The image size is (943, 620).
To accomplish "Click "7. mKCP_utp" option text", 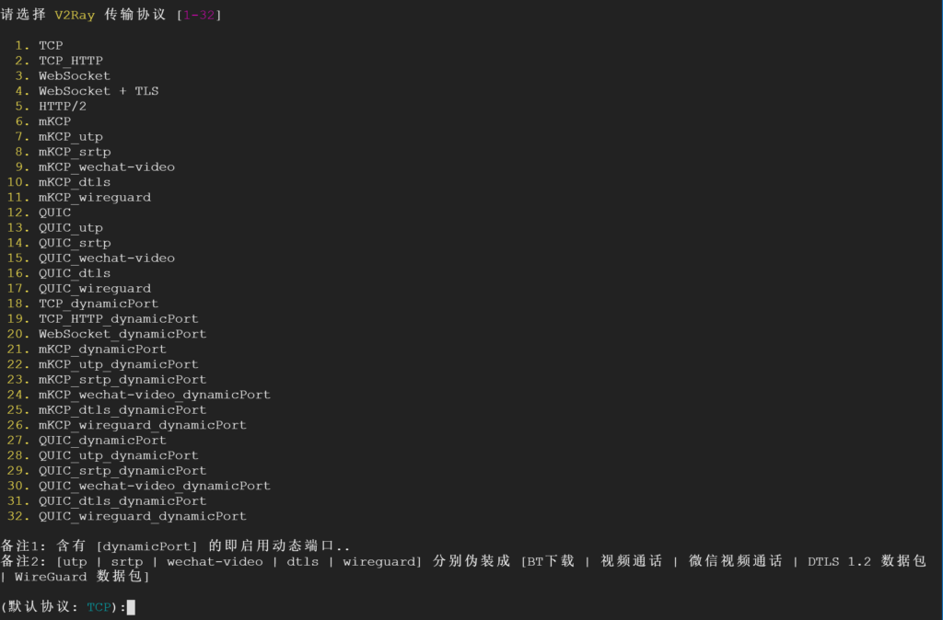I will point(59,137).
